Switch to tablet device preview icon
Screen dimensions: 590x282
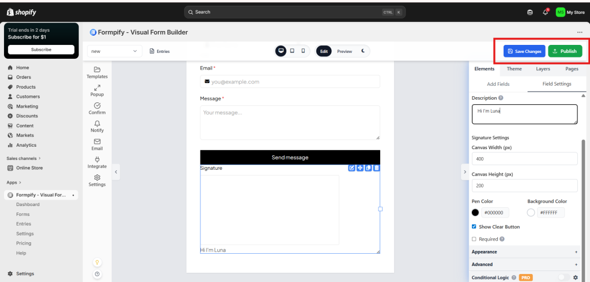coord(292,51)
